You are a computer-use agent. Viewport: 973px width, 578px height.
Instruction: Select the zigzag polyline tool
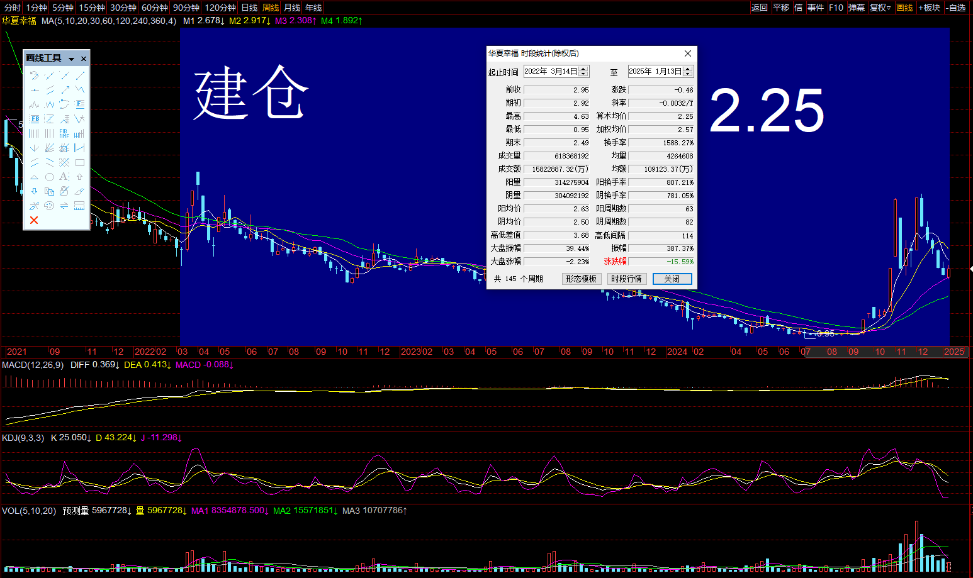80,90
